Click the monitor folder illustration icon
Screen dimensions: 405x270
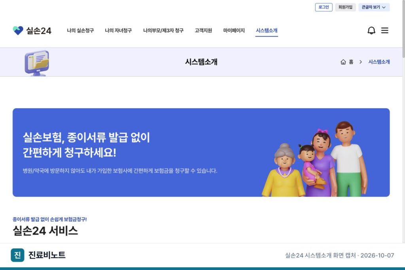pyautogui.click(x=37, y=63)
